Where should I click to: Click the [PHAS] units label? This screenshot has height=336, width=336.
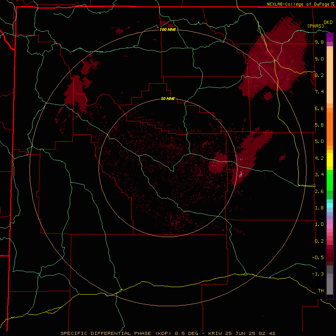[315, 26]
